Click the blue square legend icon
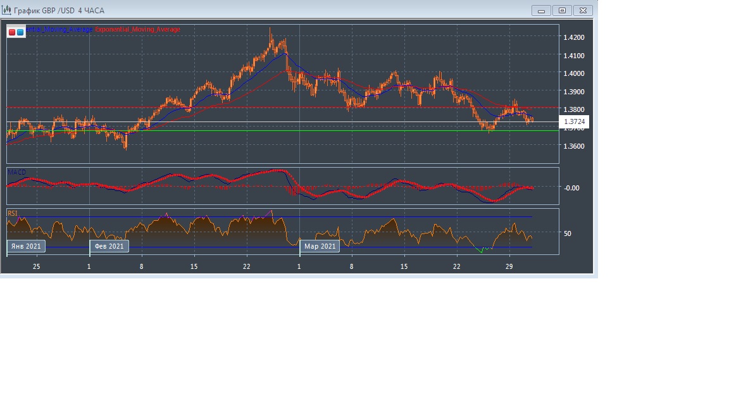Viewport: 729px width, 410px height. (20, 32)
